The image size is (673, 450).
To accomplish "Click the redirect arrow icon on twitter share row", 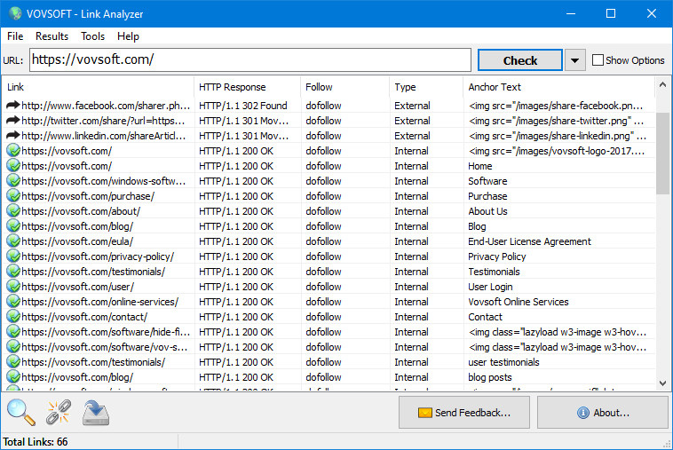I will 13,121.
